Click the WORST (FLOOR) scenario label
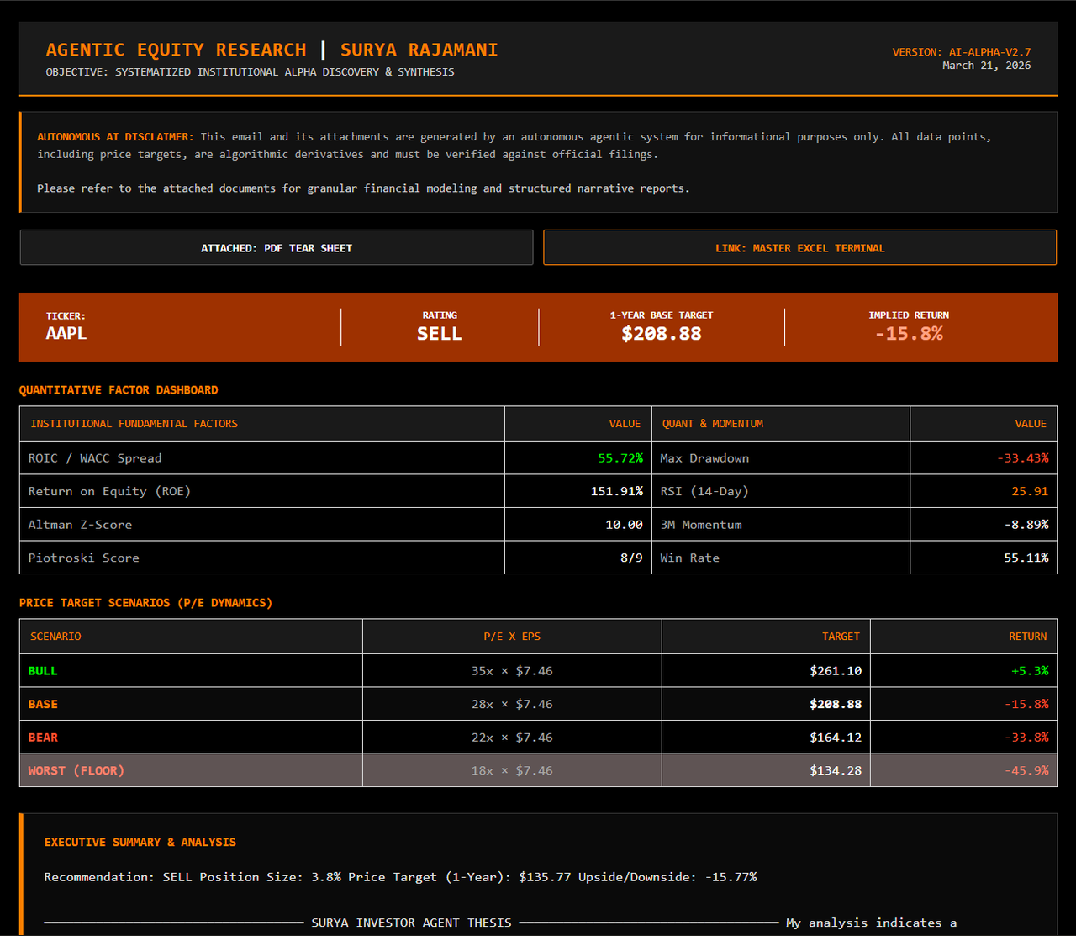Screen dimensions: 1076x936 tap(76, 770)
